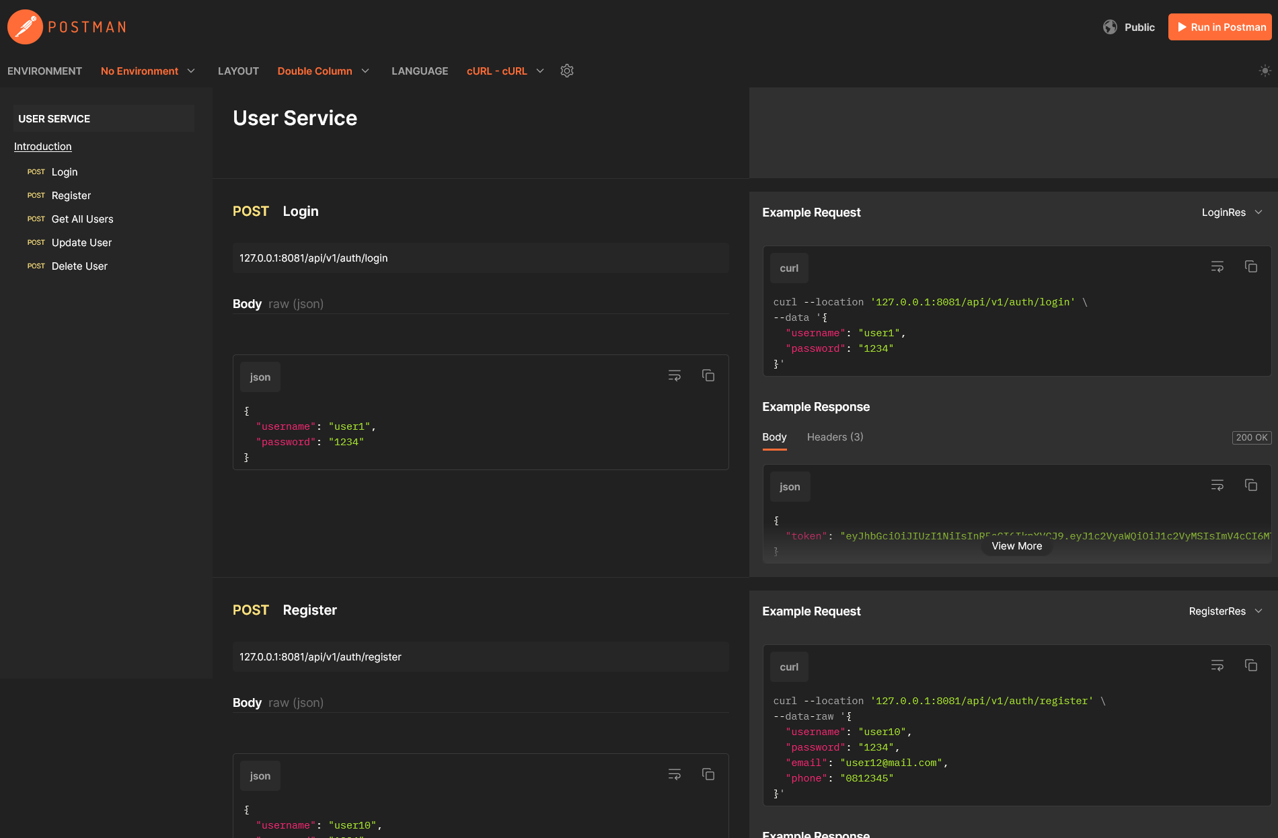Copy the Login curl request code
The image size is (1278, 838).
1251,267
